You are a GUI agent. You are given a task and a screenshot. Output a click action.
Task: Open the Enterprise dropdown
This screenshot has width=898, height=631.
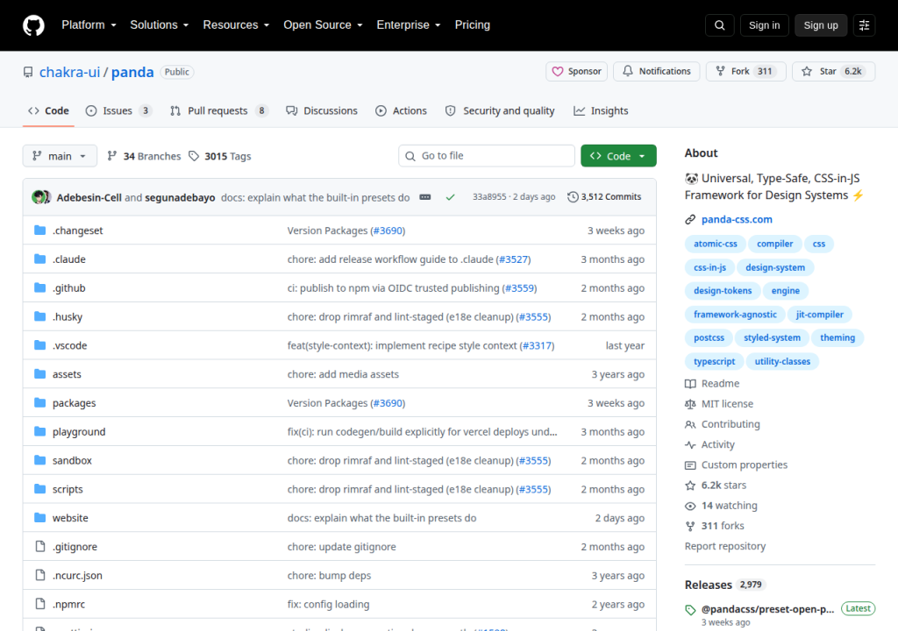[409, 25]
